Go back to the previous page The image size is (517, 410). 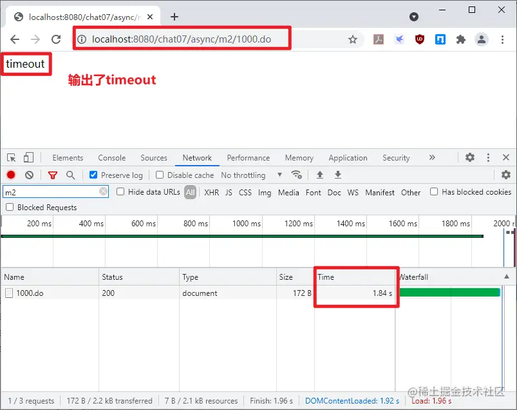pyautogui.click(x=15, y=39)
